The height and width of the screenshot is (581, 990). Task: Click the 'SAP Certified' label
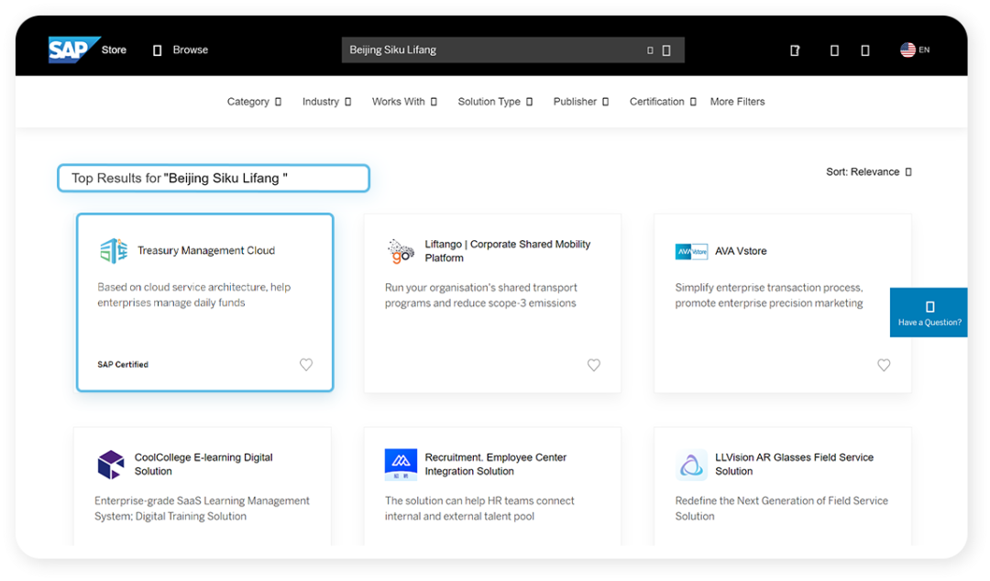pyautogui.click(x=123, y=365)
